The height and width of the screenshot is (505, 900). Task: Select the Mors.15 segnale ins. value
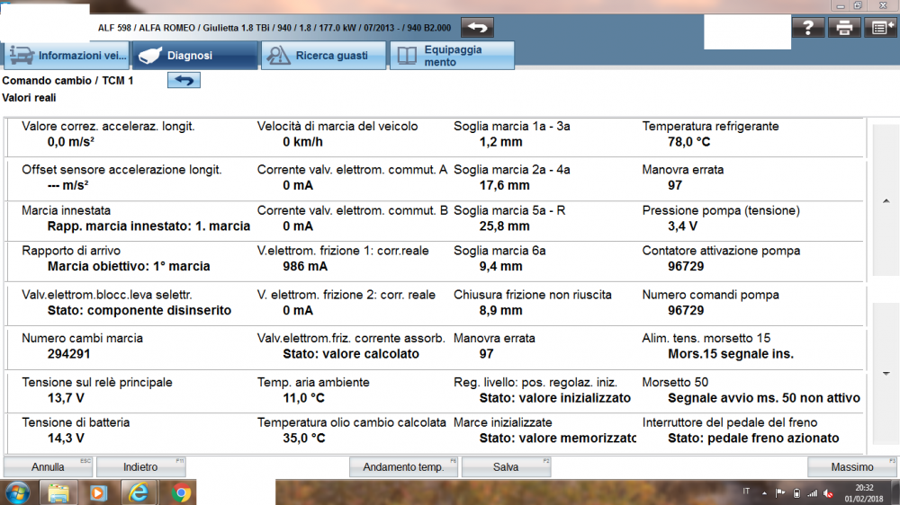point(731,354)
